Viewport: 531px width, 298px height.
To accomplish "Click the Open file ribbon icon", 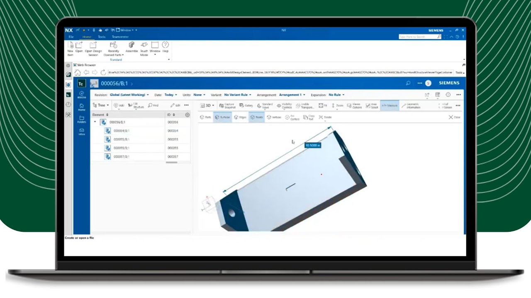I will 79,47.
